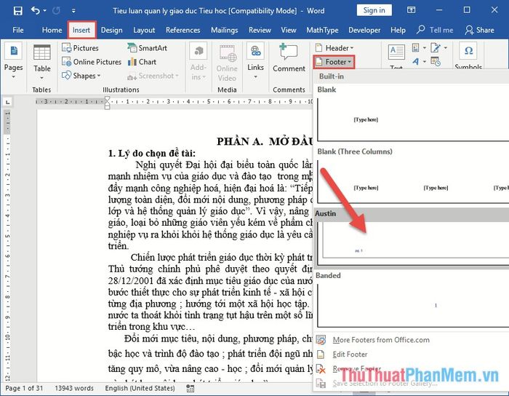Expand the Links dropdown

click(255, 61)
